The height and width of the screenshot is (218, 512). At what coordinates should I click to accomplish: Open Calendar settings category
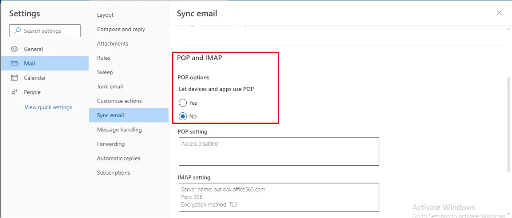click(45, 78)
